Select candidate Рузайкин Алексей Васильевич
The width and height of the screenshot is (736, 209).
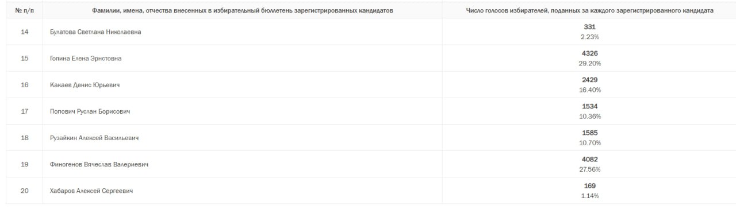[94, 138]
